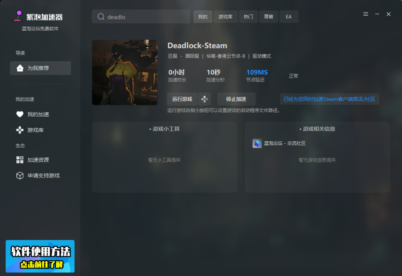Click the cube icon beside 申请支持游戏

[x=20, y=175]
